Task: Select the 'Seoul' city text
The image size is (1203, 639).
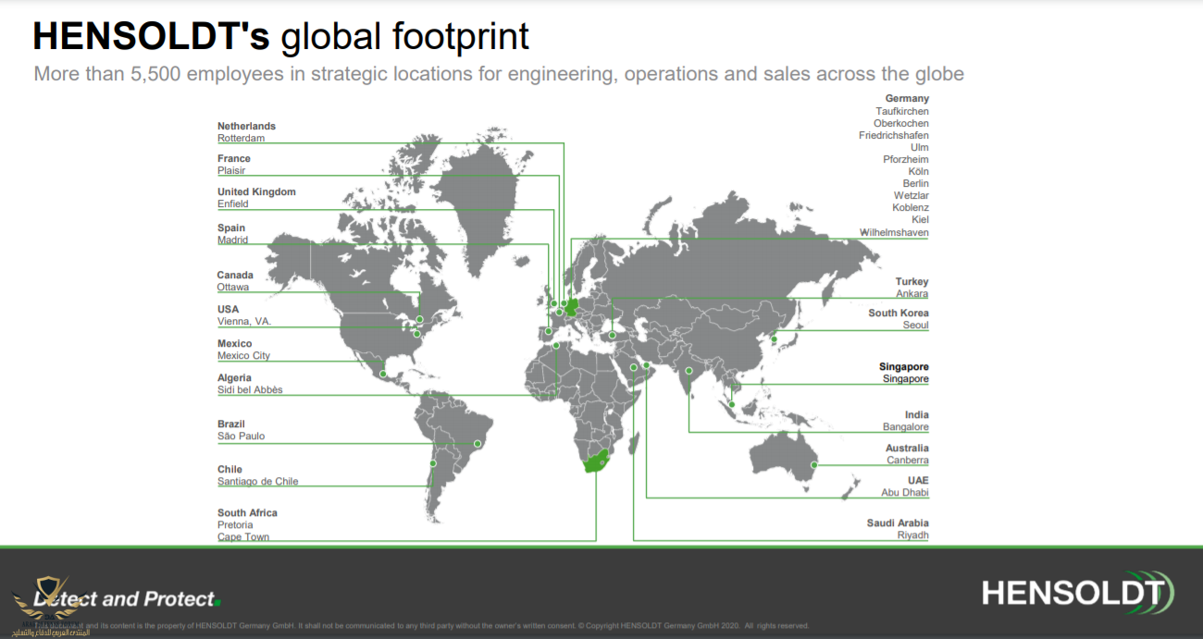Action: [916, 325]
